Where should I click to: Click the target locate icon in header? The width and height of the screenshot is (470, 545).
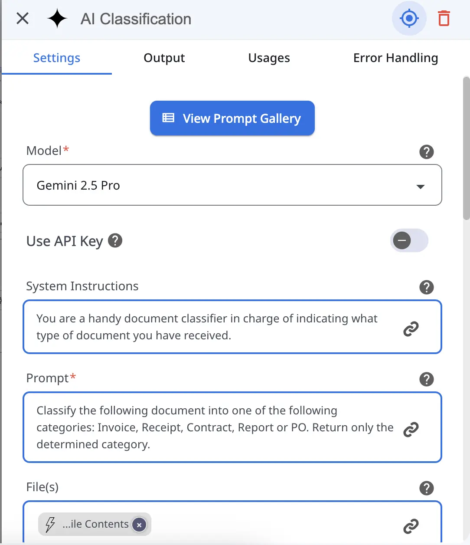pos(409,19)
